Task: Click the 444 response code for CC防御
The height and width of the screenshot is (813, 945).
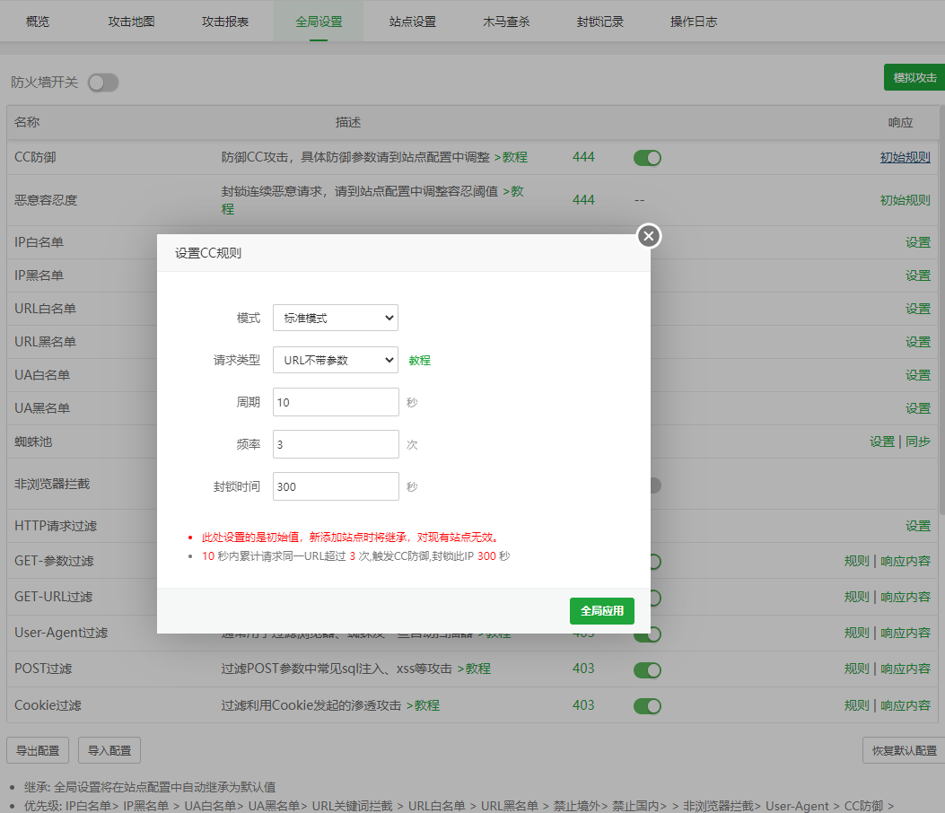Action: [x=583, y=157]
